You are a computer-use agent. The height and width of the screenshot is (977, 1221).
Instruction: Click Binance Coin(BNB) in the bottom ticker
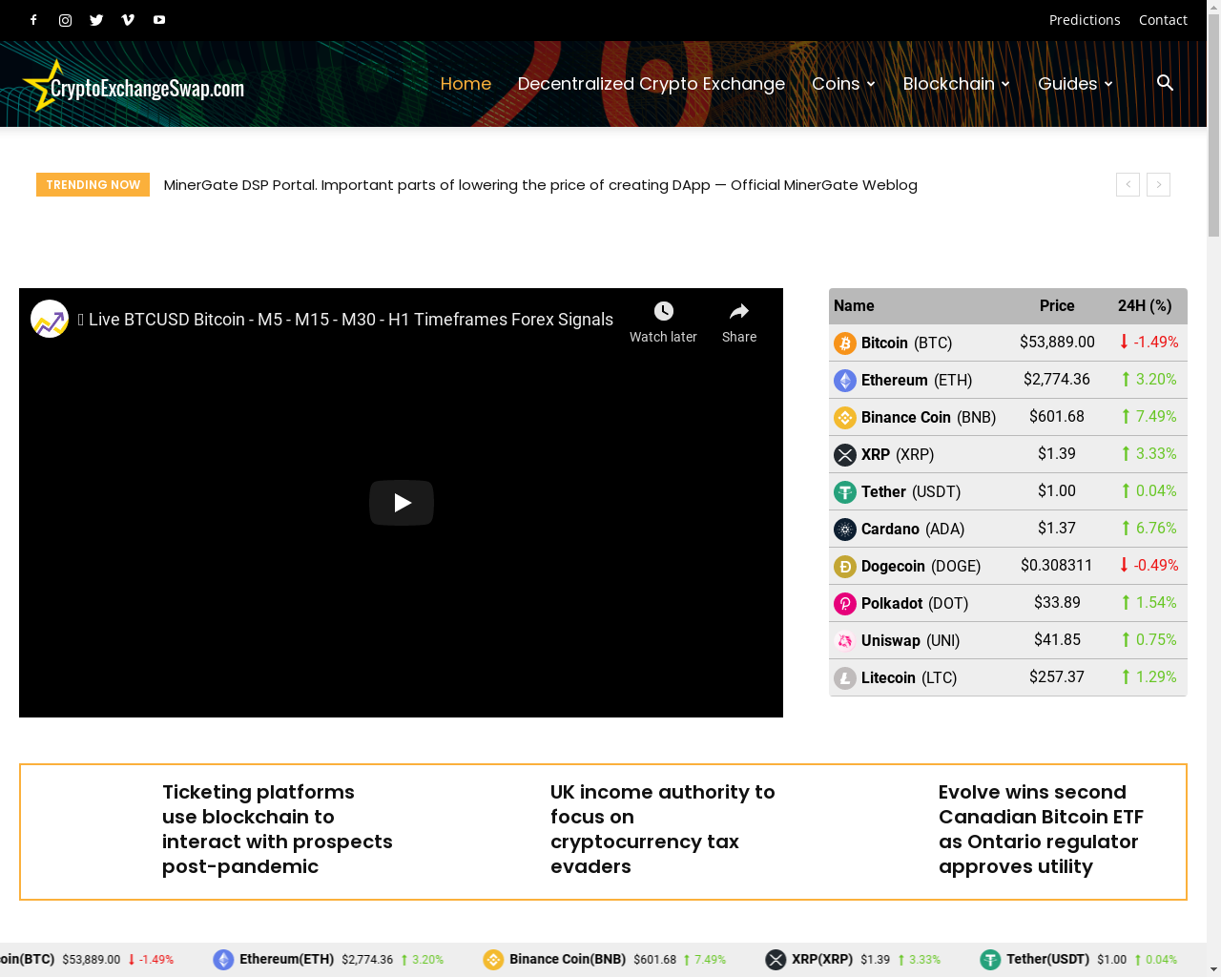click(568, 959)
